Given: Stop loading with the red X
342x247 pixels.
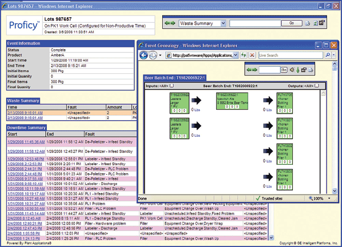Looking at the screenshot, I should click(252, 55).
